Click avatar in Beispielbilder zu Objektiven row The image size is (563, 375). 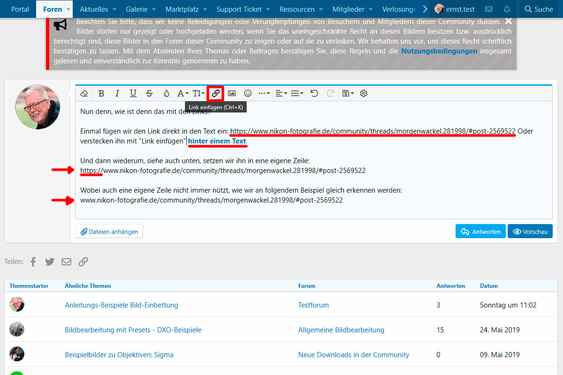pos(17,354)
